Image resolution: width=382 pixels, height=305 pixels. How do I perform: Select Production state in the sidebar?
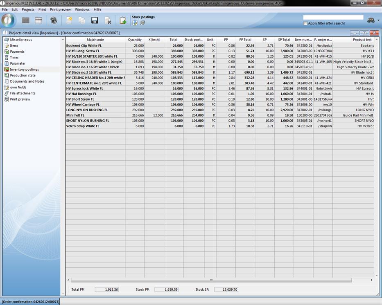[23, 75]
